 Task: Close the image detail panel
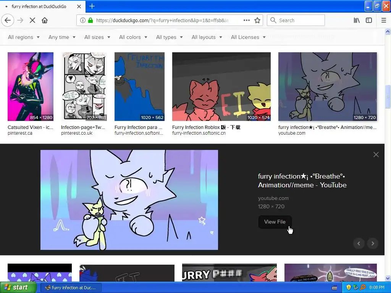pos(376,155)
